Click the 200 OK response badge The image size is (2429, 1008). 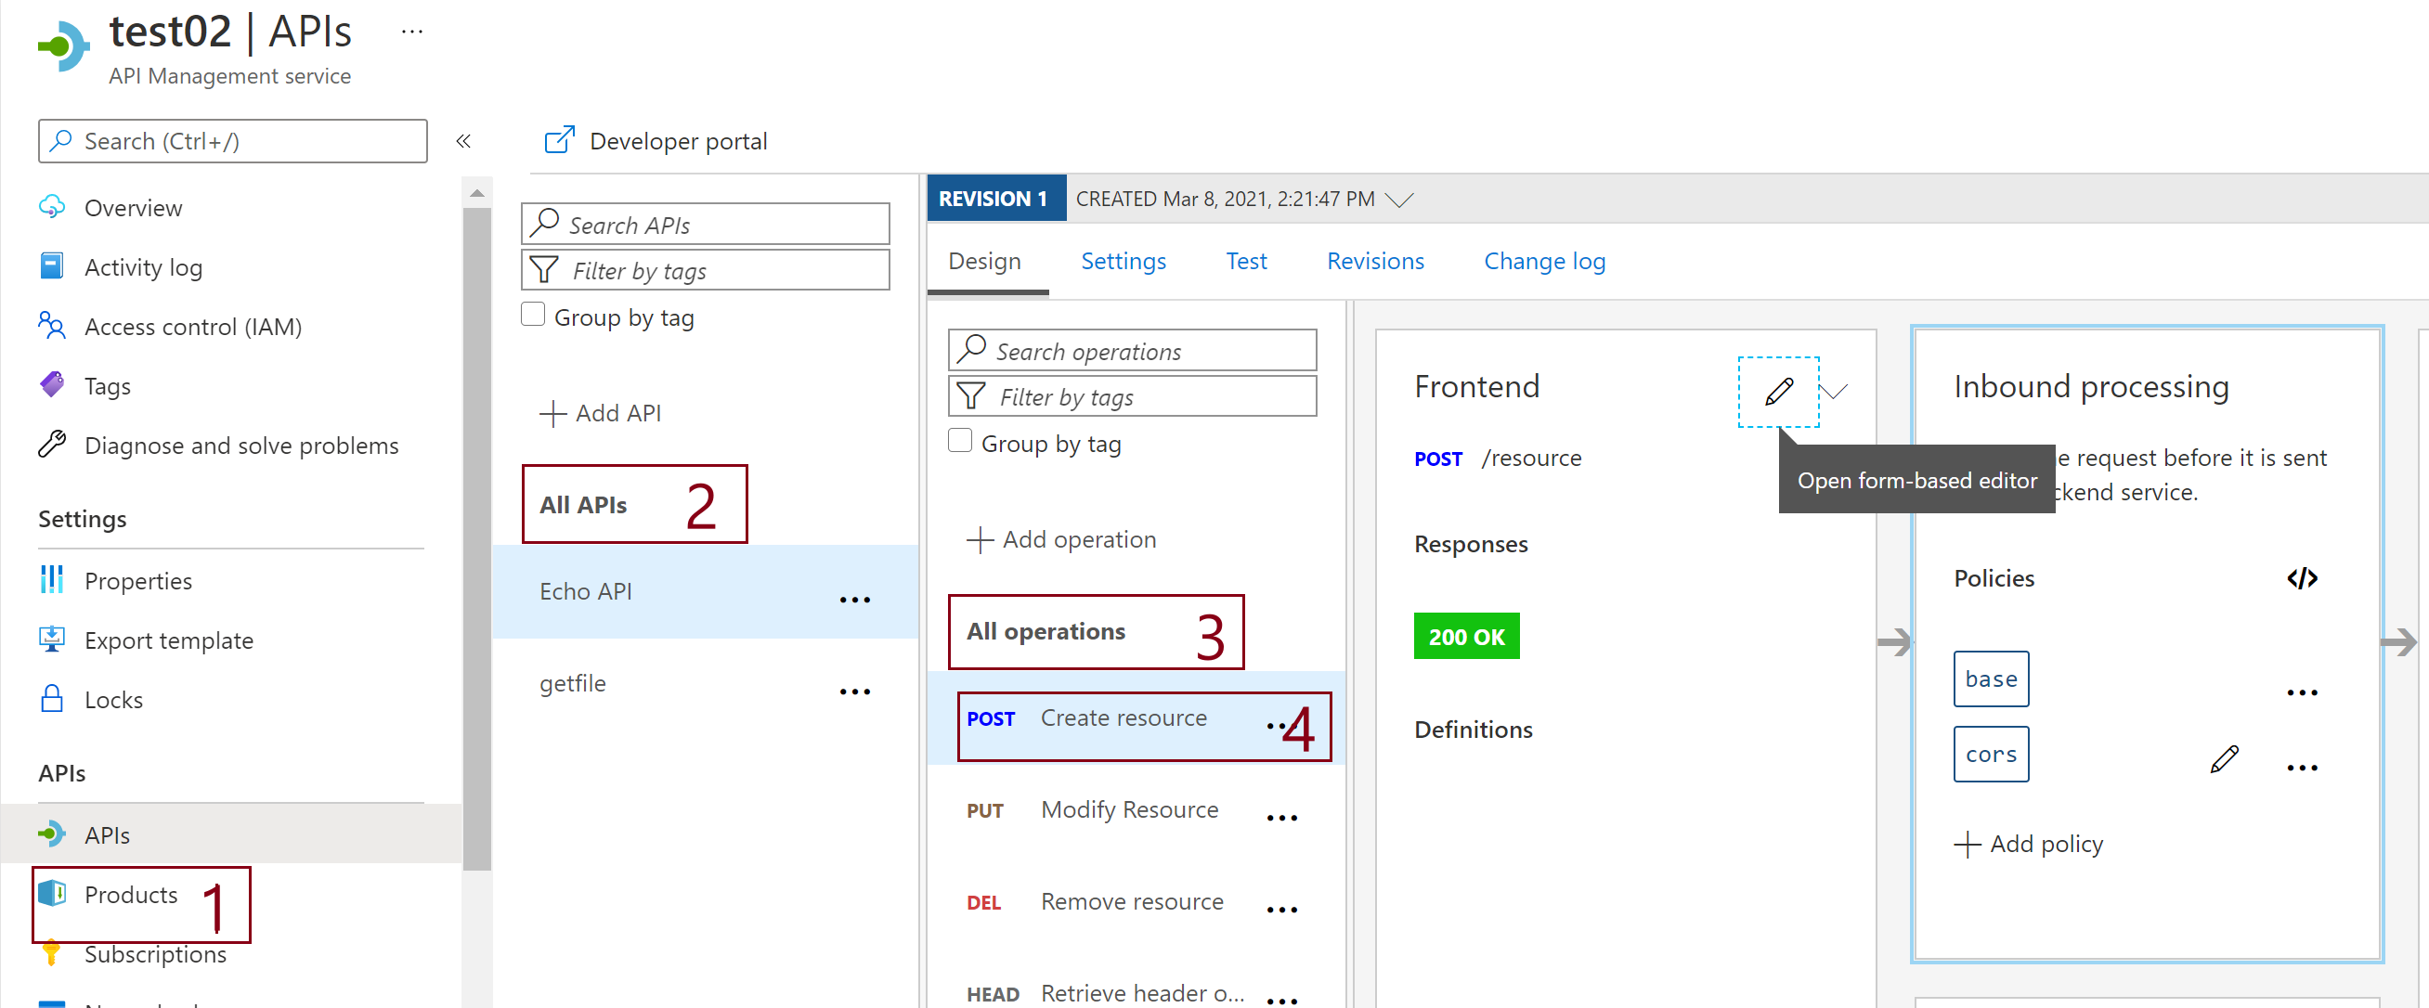pyautogui.click(x=1465, y=637)
